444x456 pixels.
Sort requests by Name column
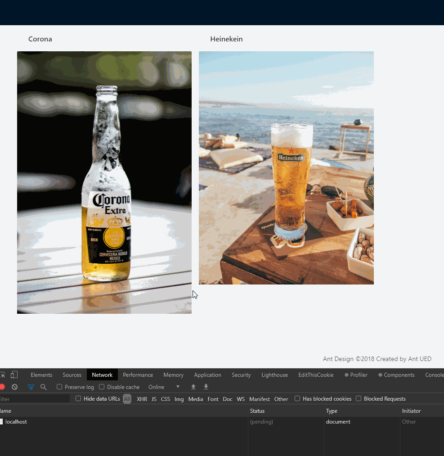pos(124,411)
